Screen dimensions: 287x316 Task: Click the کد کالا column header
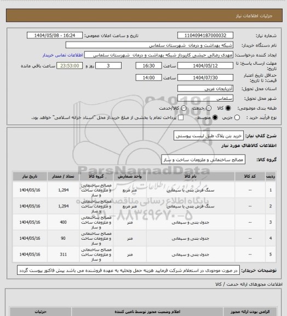(250, 177)
